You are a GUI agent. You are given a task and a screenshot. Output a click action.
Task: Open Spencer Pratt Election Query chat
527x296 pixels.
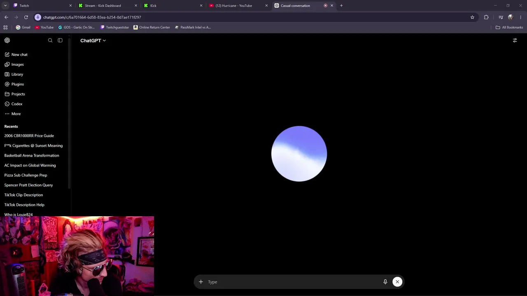click(28, 185)
